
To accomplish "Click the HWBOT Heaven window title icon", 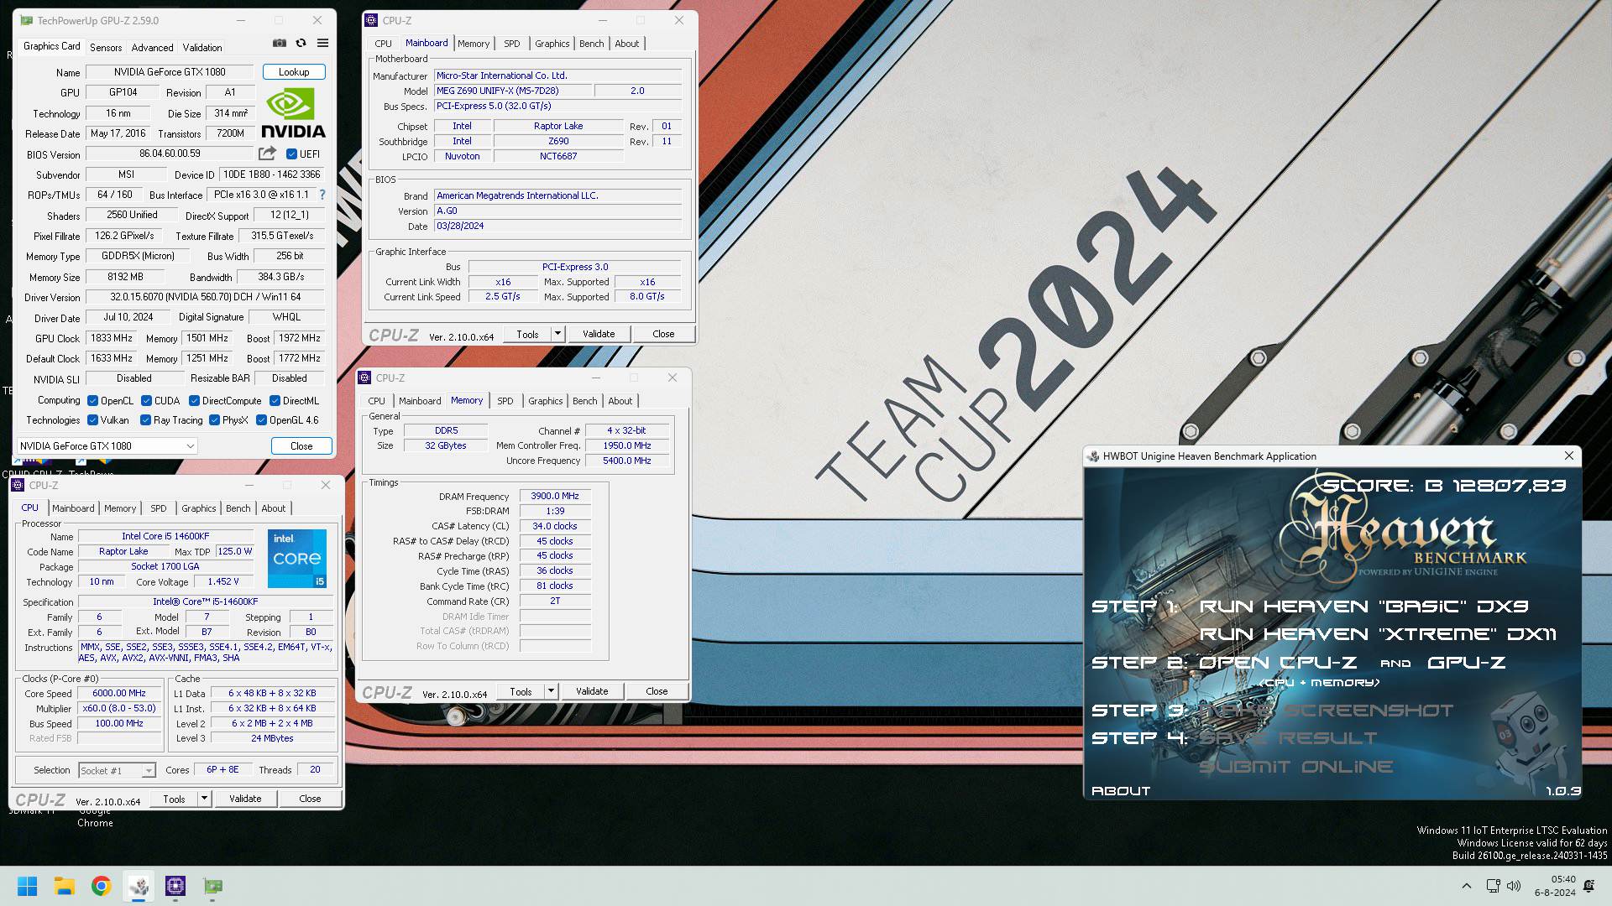I will coord(1093,456).
